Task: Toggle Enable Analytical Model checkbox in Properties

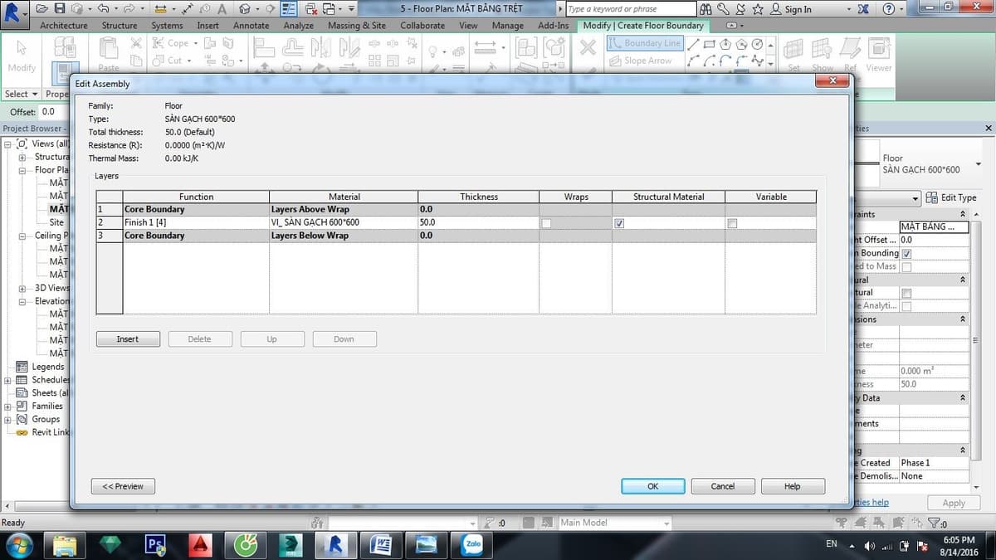Action: (906, 306)
